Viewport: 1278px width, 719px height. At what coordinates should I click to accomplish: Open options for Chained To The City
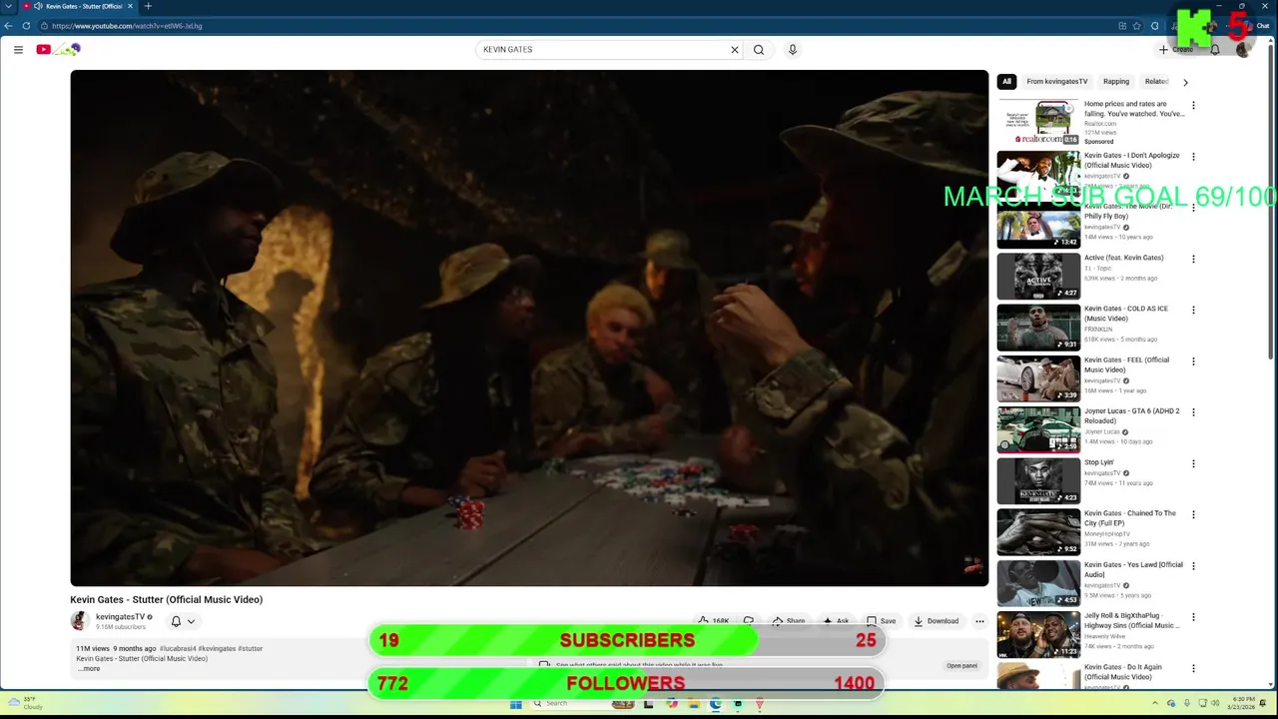[1193, 514]
